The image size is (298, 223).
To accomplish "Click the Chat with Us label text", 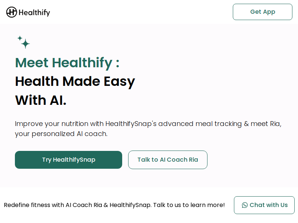I will coord(269,205).
